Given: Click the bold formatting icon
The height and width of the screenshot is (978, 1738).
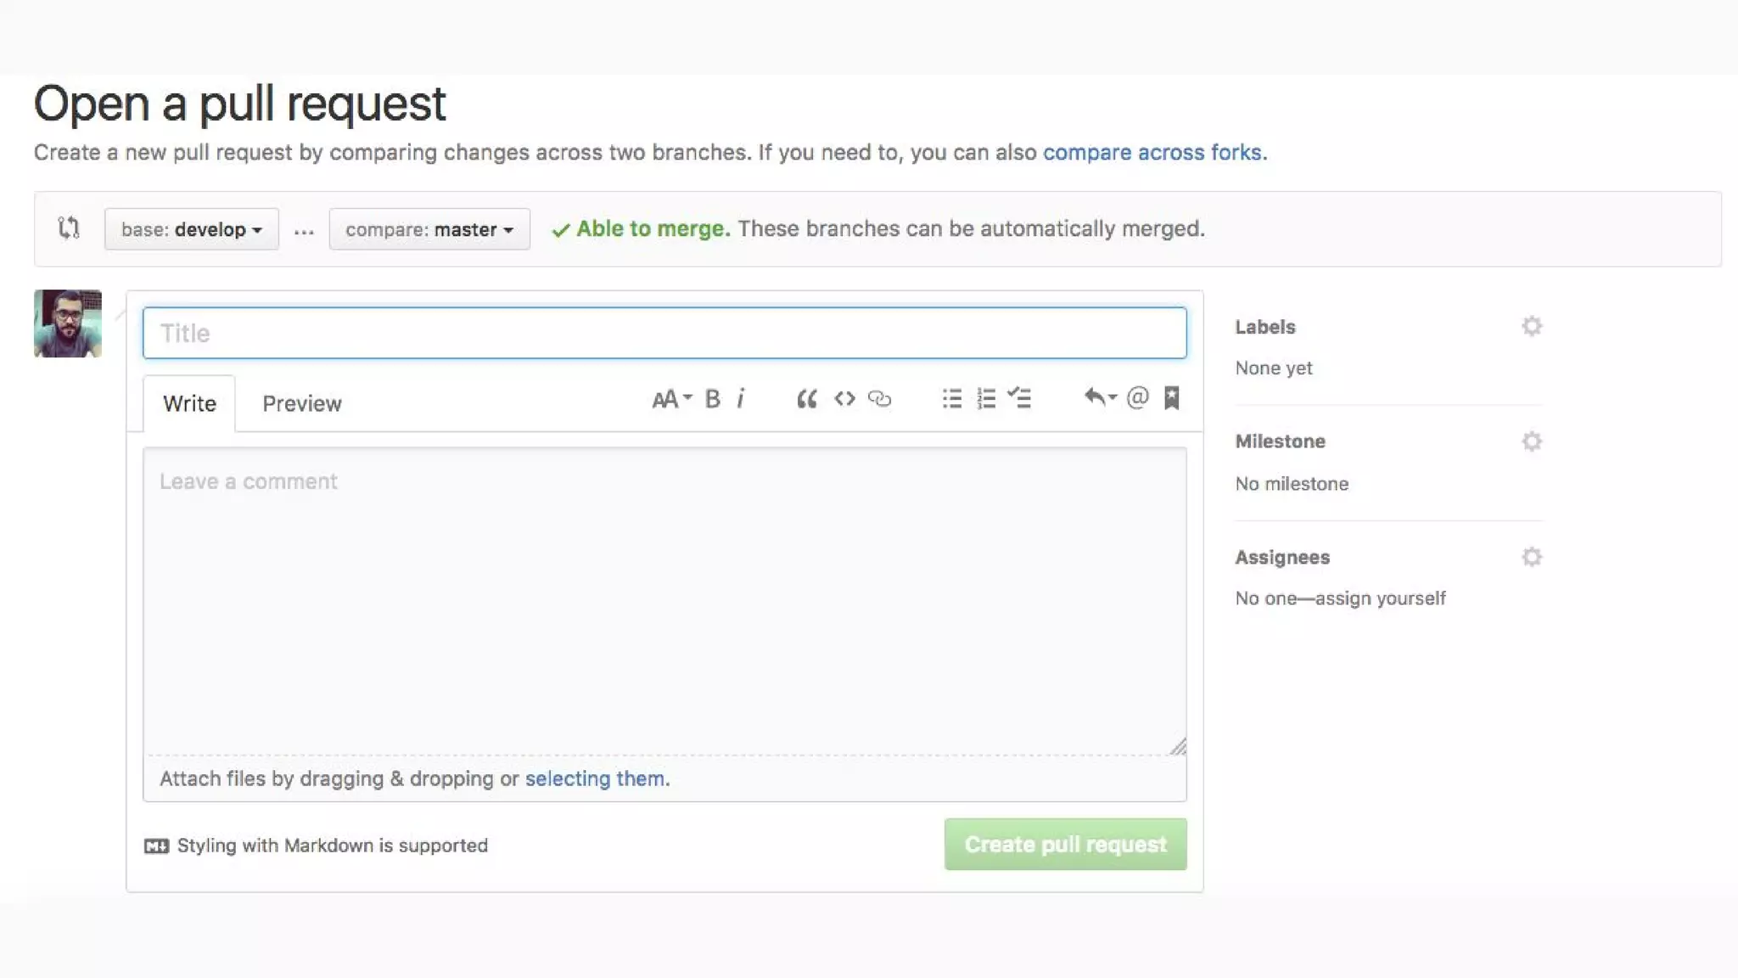Looking at the screenshot, I should [x=713, y=398].
